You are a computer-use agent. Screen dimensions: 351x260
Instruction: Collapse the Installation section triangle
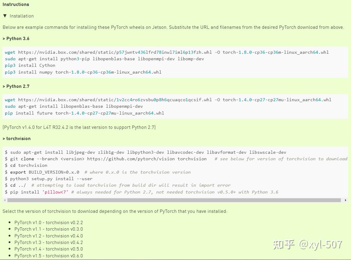point(5,16)
